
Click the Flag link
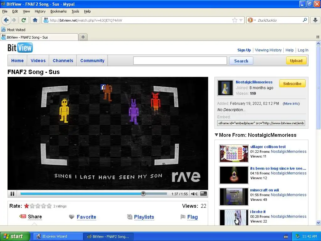coord(192,217)
